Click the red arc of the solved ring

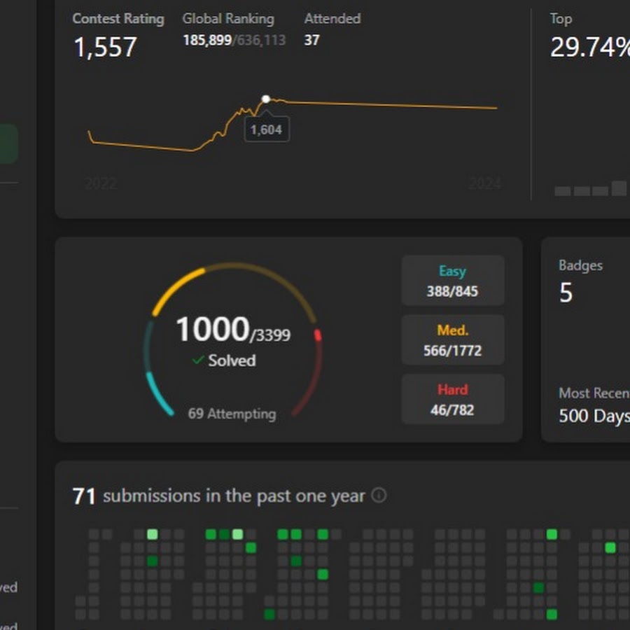click(x=318, y=335)
